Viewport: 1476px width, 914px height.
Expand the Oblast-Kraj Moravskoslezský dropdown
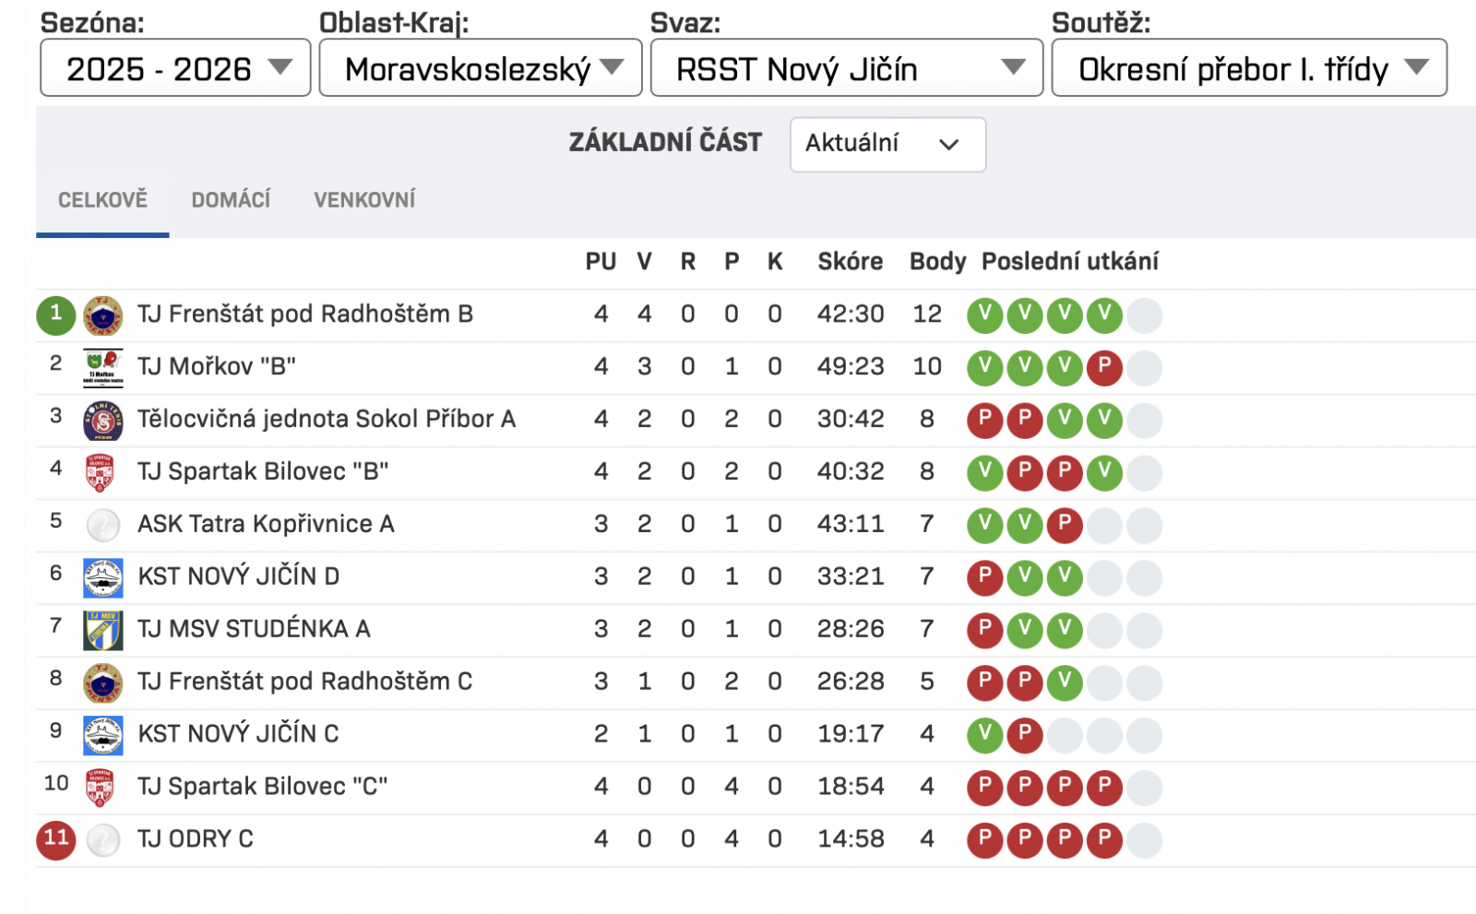(480, 68)
